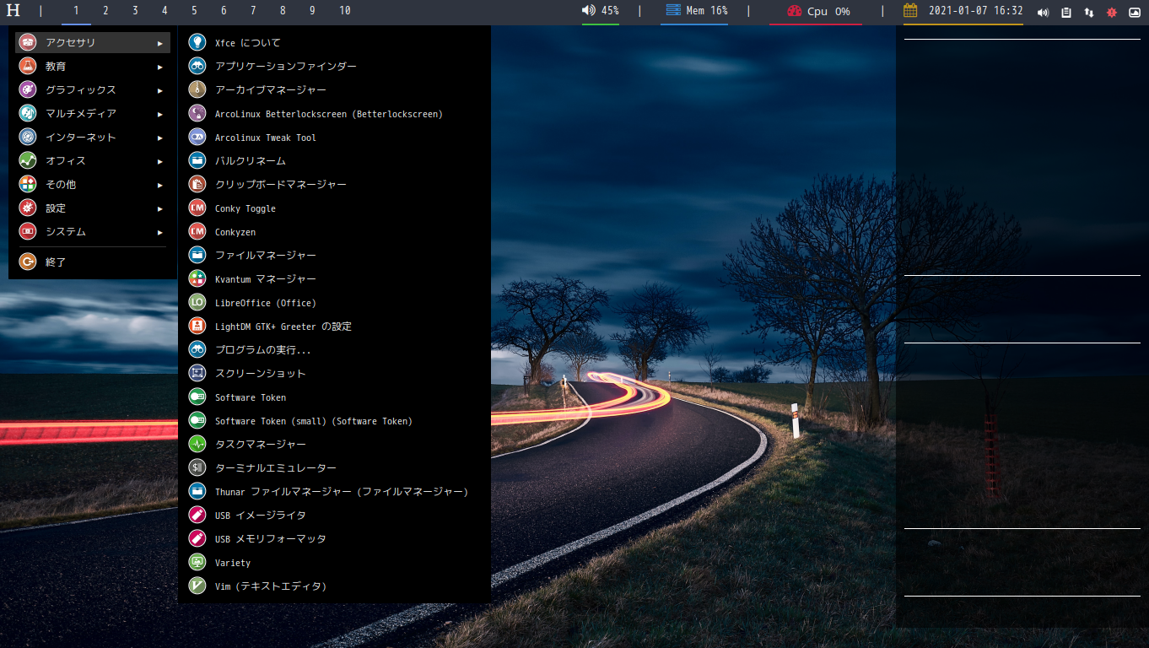The width and height of the screenshot is (1149, 648).
Task: Open the システム category
Action: (93, 231)
